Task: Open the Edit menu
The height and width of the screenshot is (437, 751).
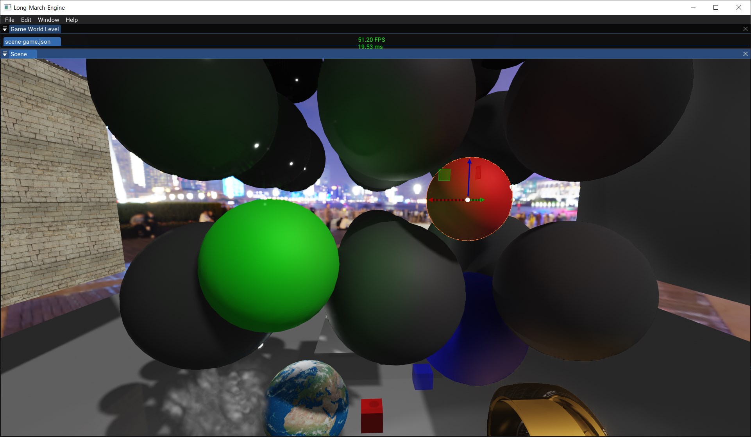Action: click(x=26, y=20)
